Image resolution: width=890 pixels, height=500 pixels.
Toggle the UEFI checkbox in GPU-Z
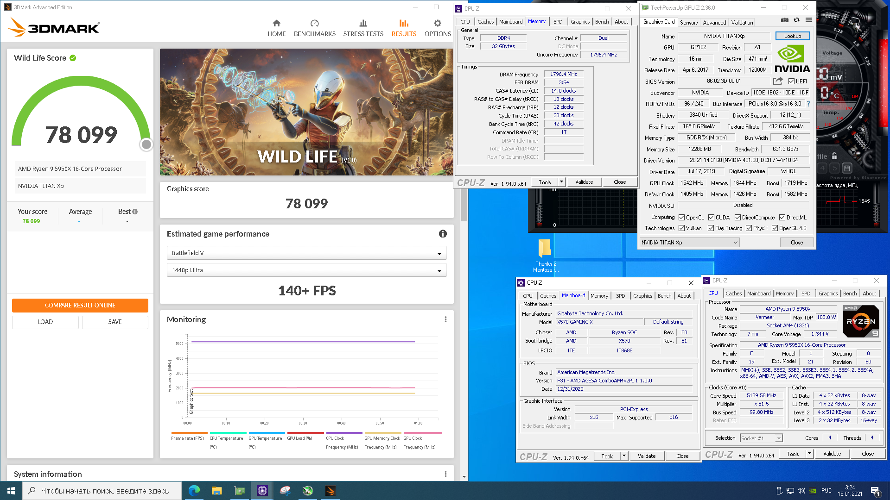pyautogui.click(x=791, y=81)
